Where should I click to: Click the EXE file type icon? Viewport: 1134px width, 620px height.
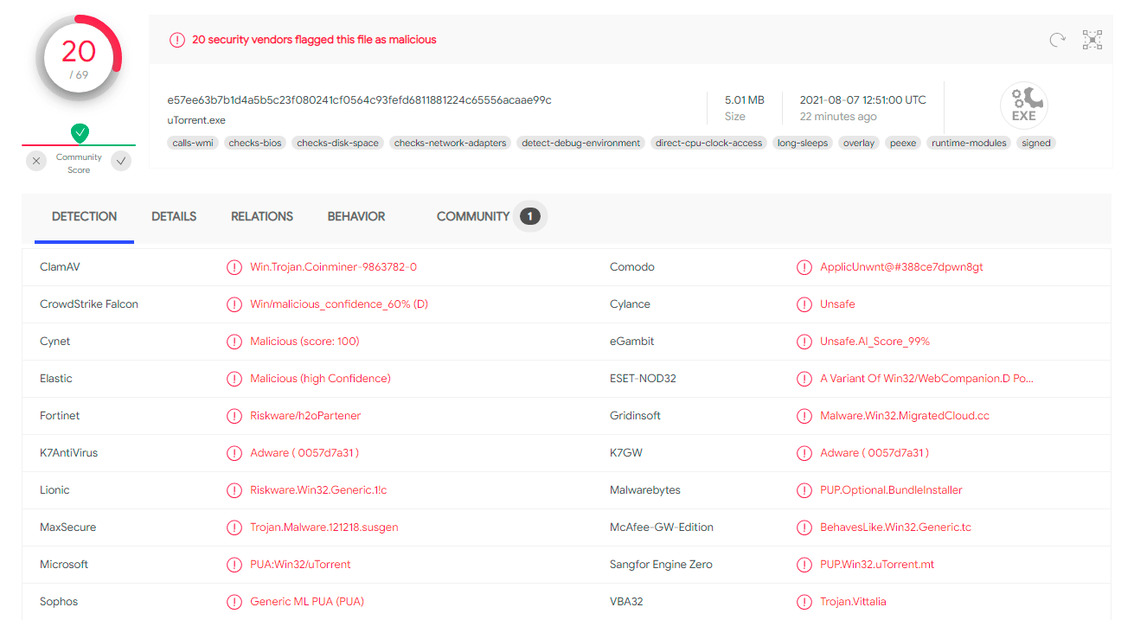[x=1024, y=106]
